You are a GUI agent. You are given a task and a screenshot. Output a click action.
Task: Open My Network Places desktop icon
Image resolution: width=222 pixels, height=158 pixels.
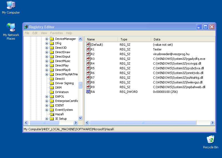11,31
